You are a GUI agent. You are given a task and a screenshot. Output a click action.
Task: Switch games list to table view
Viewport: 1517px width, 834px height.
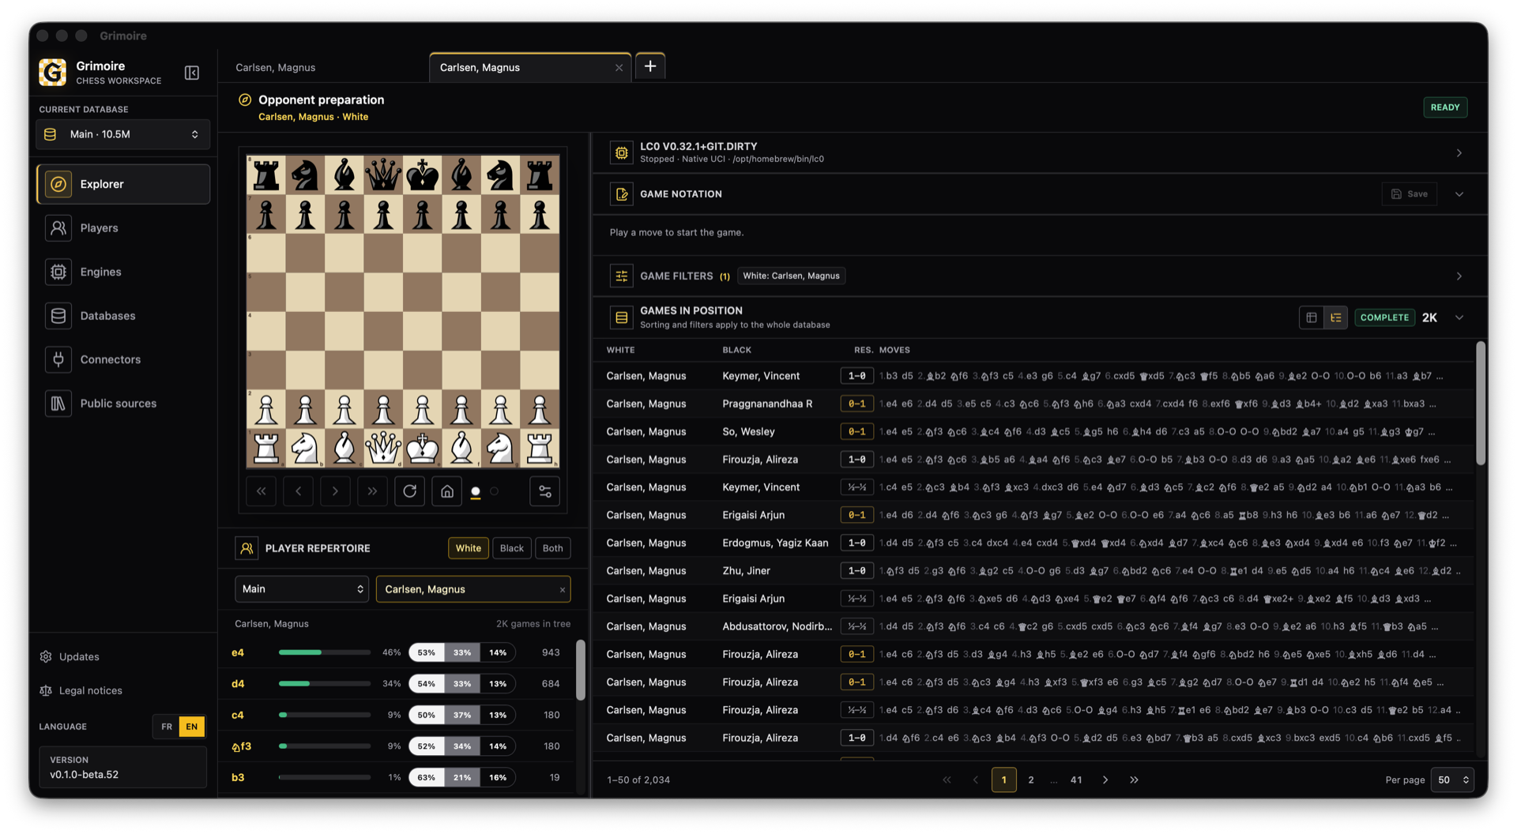pyautogui.click(x=1312, y=317)
